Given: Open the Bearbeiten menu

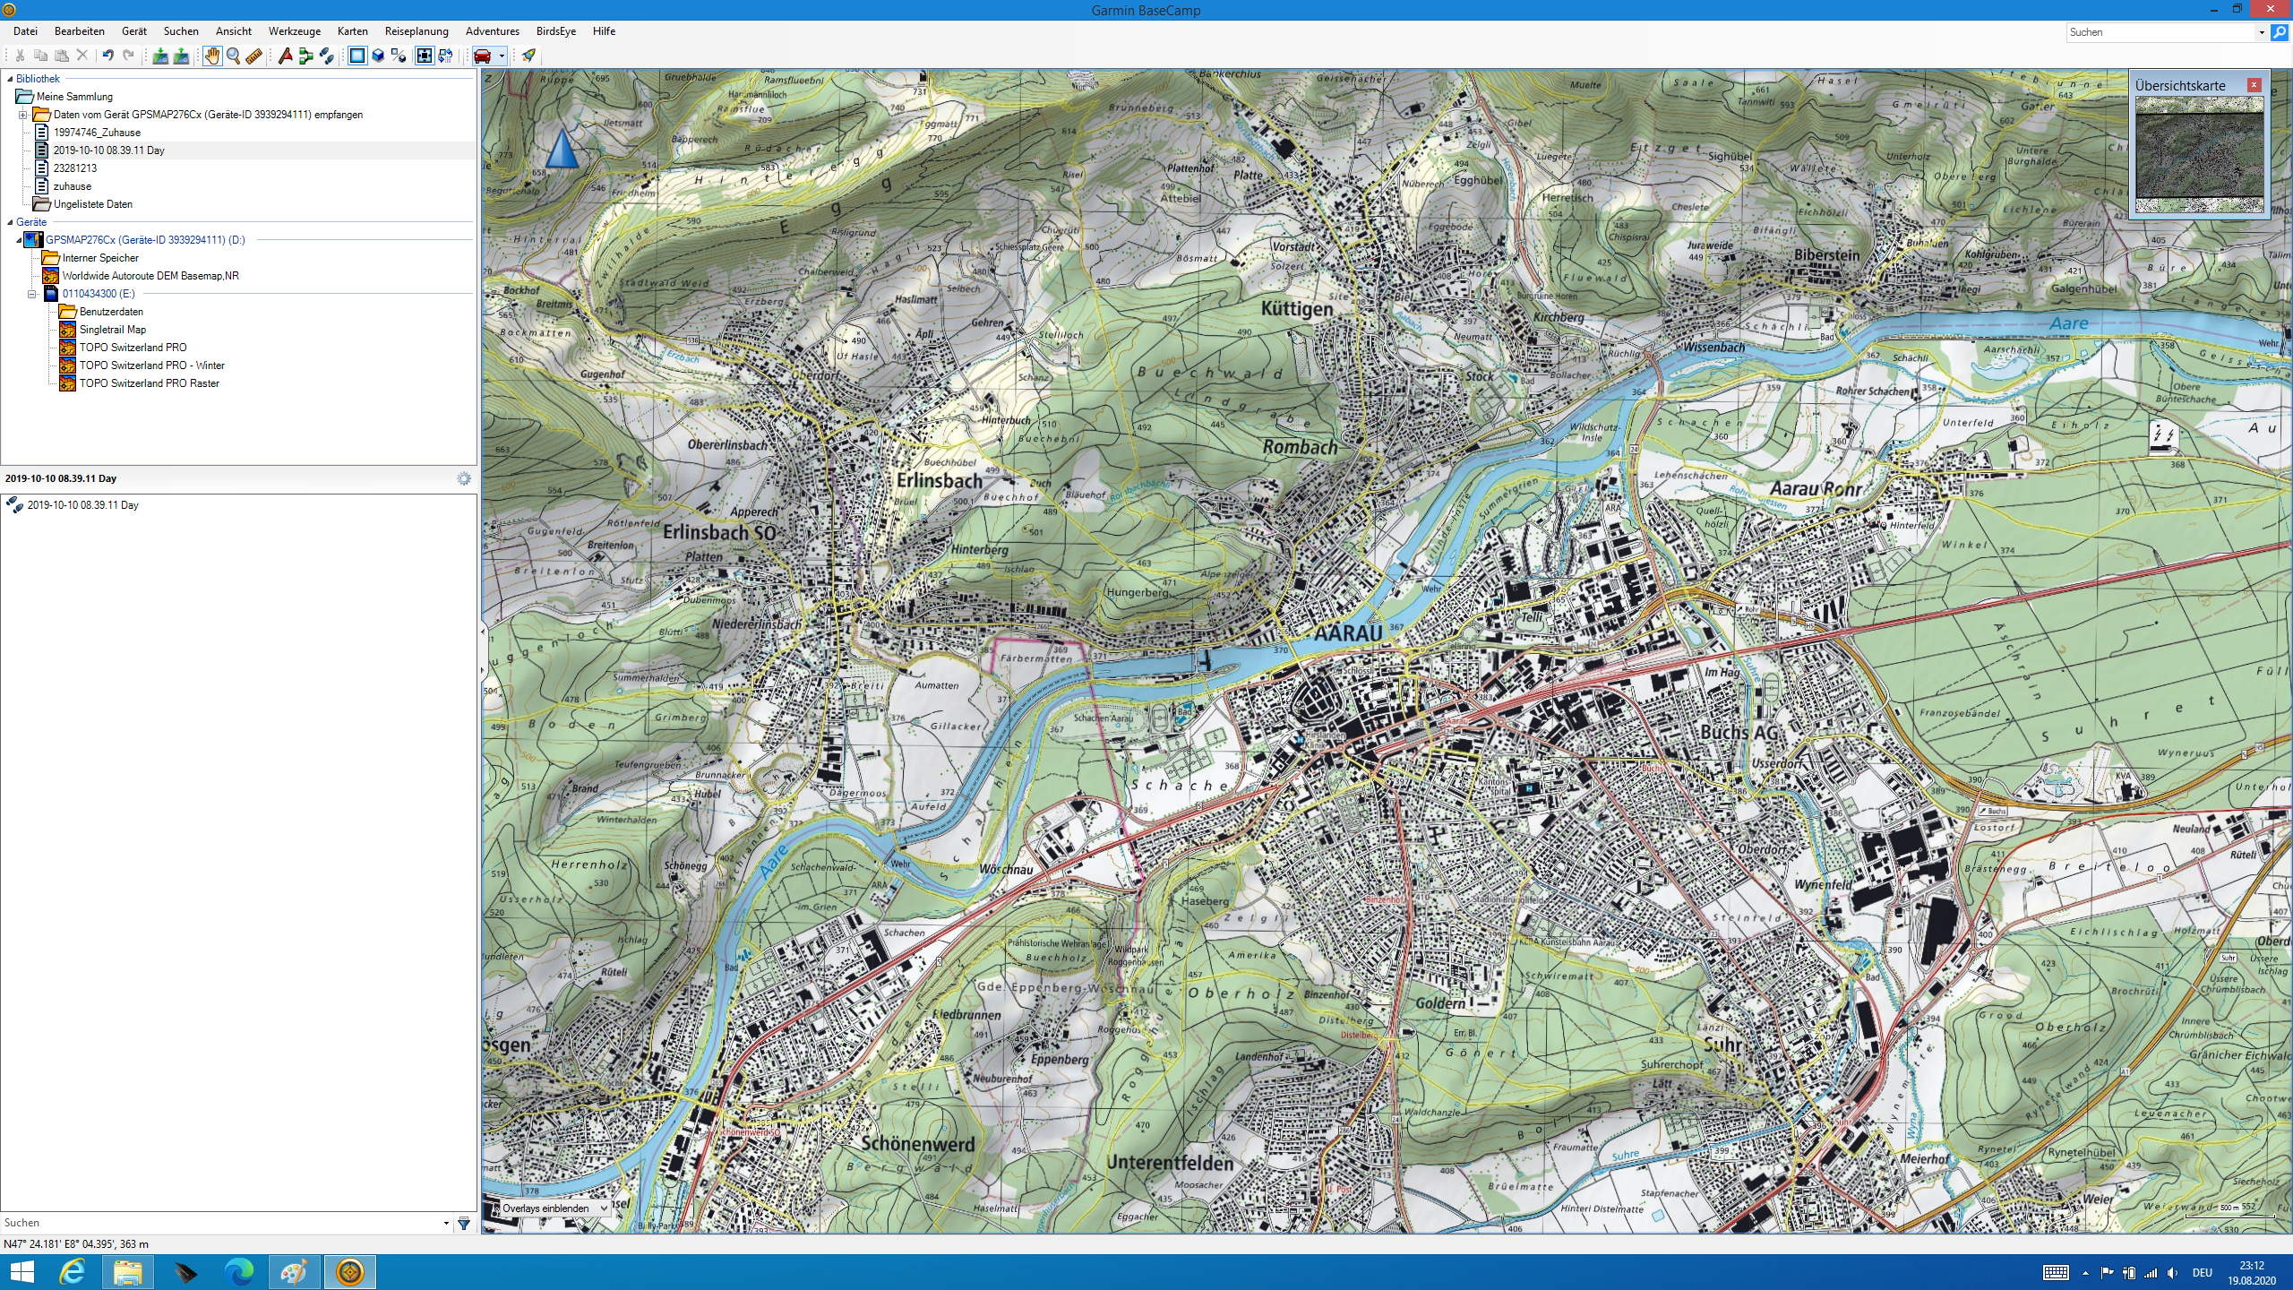Looking at the screenshot, I should [x=80, y=31].
